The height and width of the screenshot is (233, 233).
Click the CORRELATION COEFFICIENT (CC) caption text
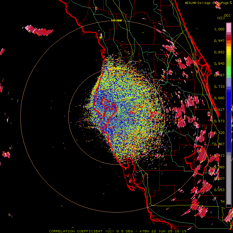tap(82, 231)
